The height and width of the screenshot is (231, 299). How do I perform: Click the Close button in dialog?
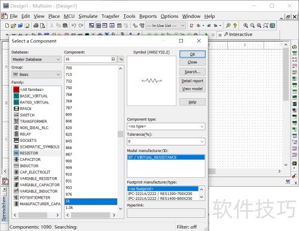(x=193, y=62)
